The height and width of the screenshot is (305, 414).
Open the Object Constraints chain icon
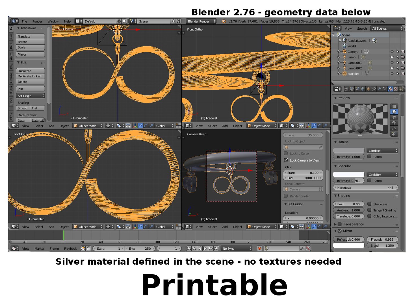[x=374, y=89]
